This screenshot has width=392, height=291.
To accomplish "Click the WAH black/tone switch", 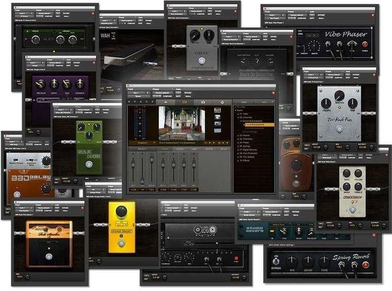I will click(x=113, y=36).
